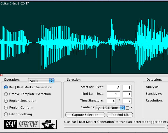The image size is (168, 133).
Task: Click the Start Bar field showing 9
Action: (x=114, y=87)
